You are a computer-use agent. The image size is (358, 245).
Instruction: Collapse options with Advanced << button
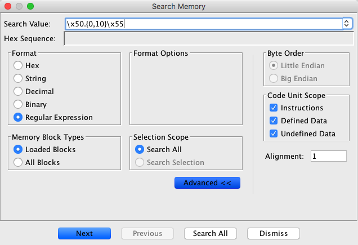pos(208,183)
